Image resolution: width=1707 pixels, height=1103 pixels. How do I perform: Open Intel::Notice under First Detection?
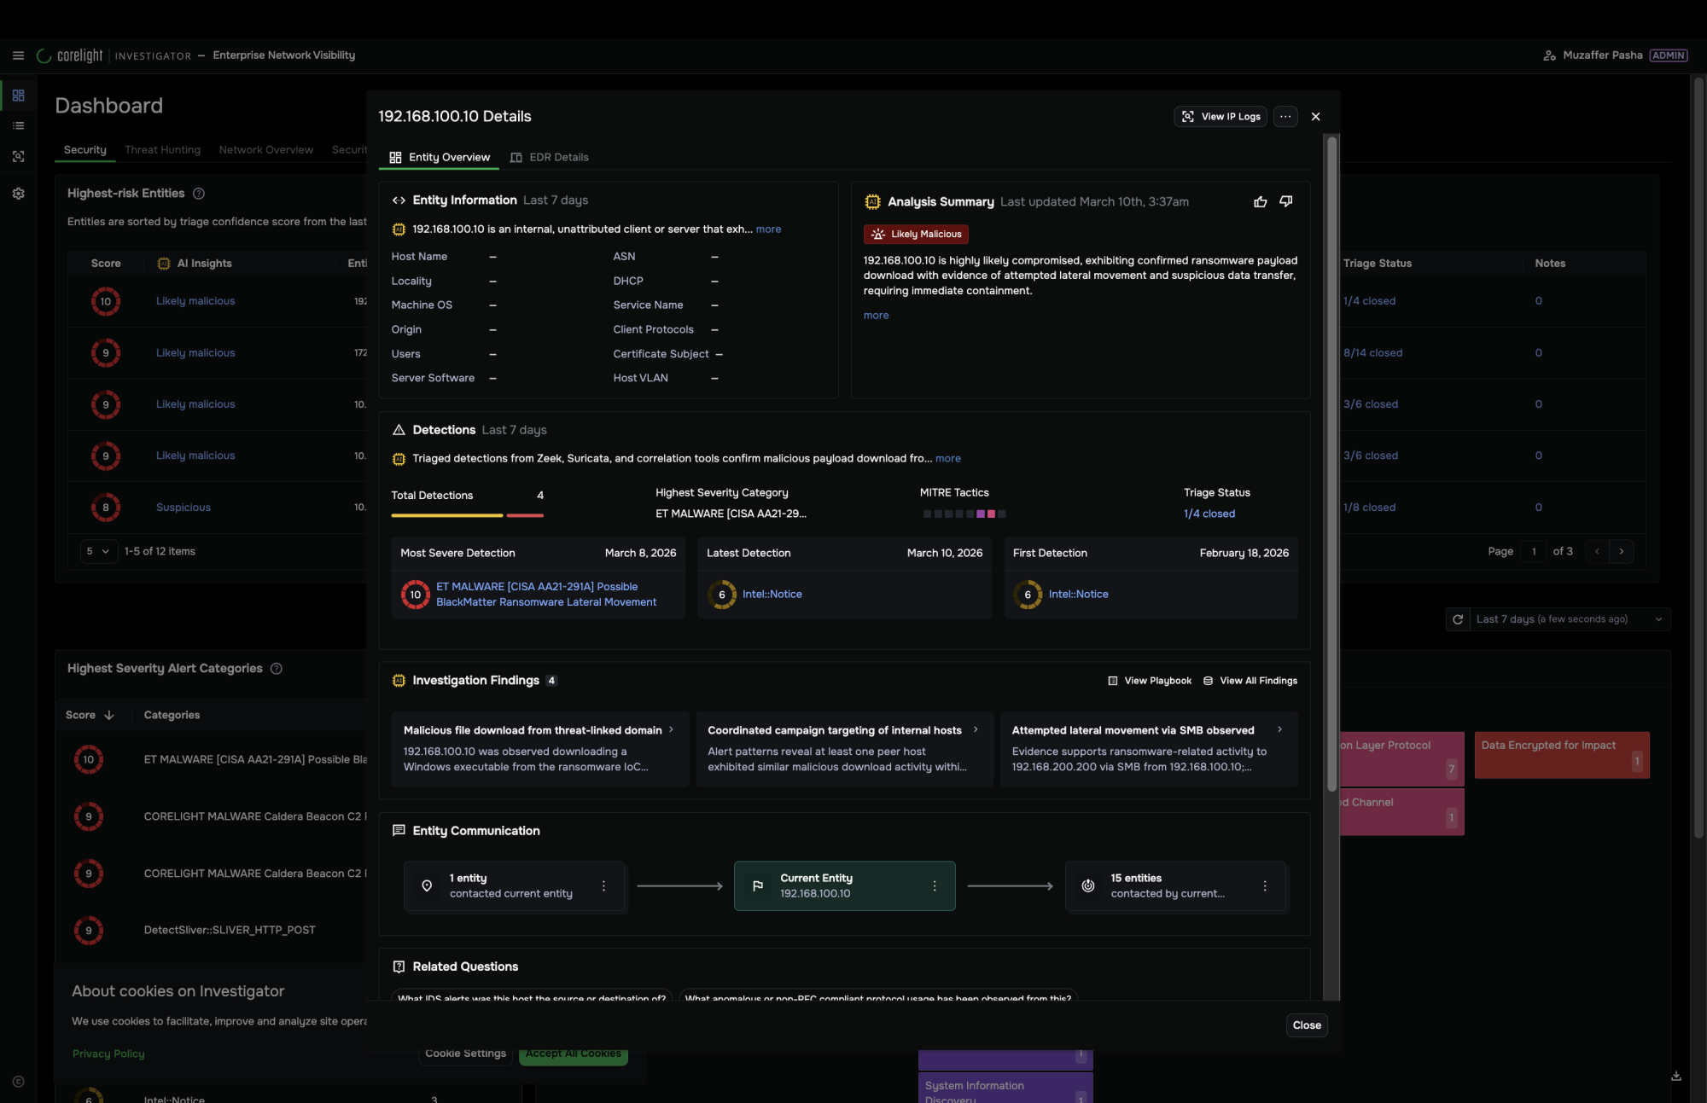tap(1078, 595)
